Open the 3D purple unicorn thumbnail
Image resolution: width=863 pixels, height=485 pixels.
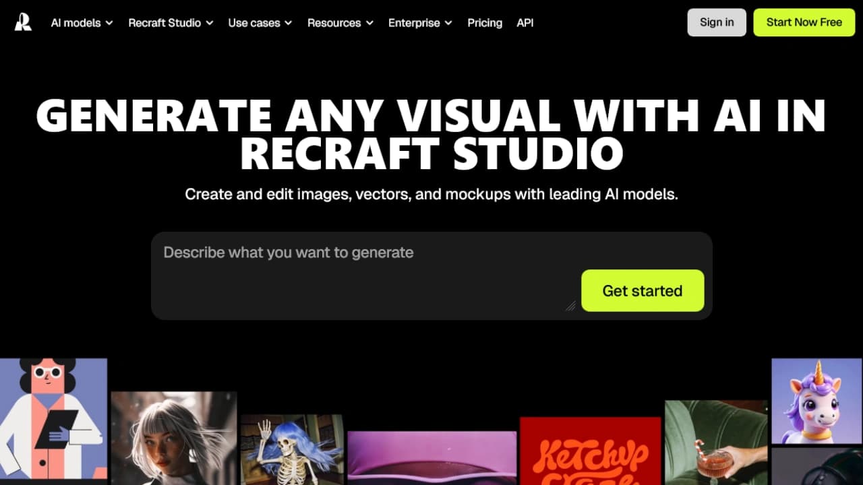(816, 401)
